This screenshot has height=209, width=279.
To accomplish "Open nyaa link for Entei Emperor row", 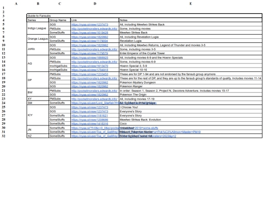I will tap(90, 53).
